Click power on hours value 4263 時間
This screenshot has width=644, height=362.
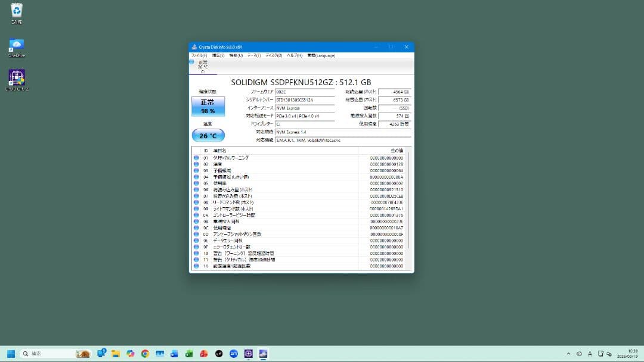(394, 124)
